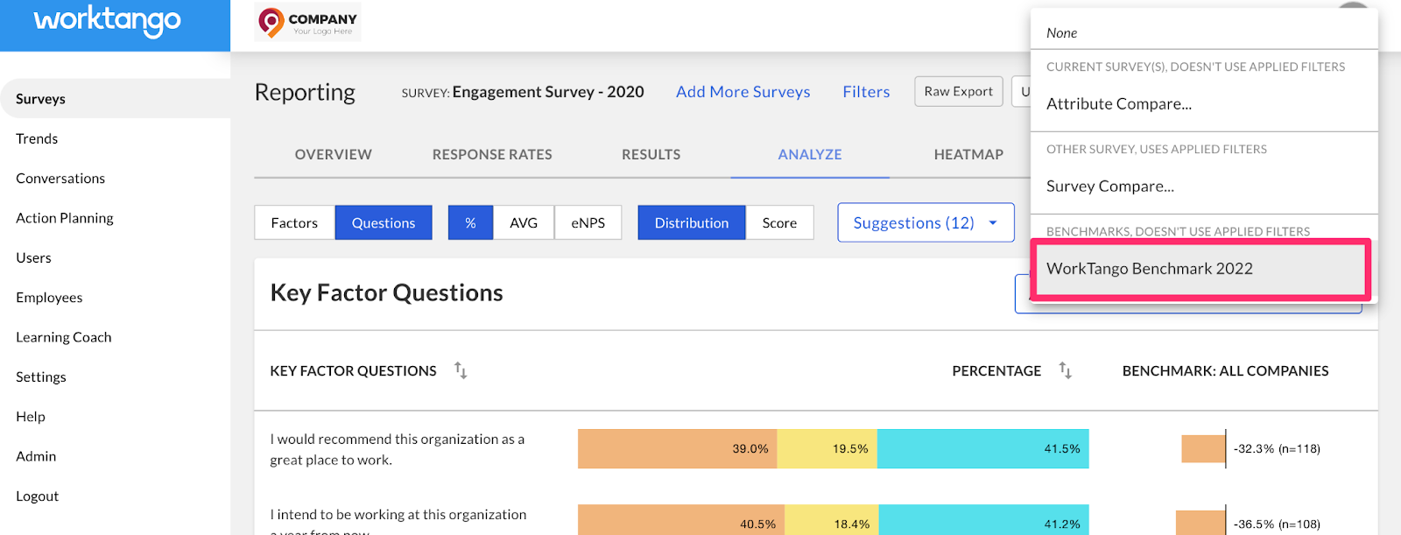1401x535 pixels.
Task: Open the Heatmap tab
Action: (968, 154)
